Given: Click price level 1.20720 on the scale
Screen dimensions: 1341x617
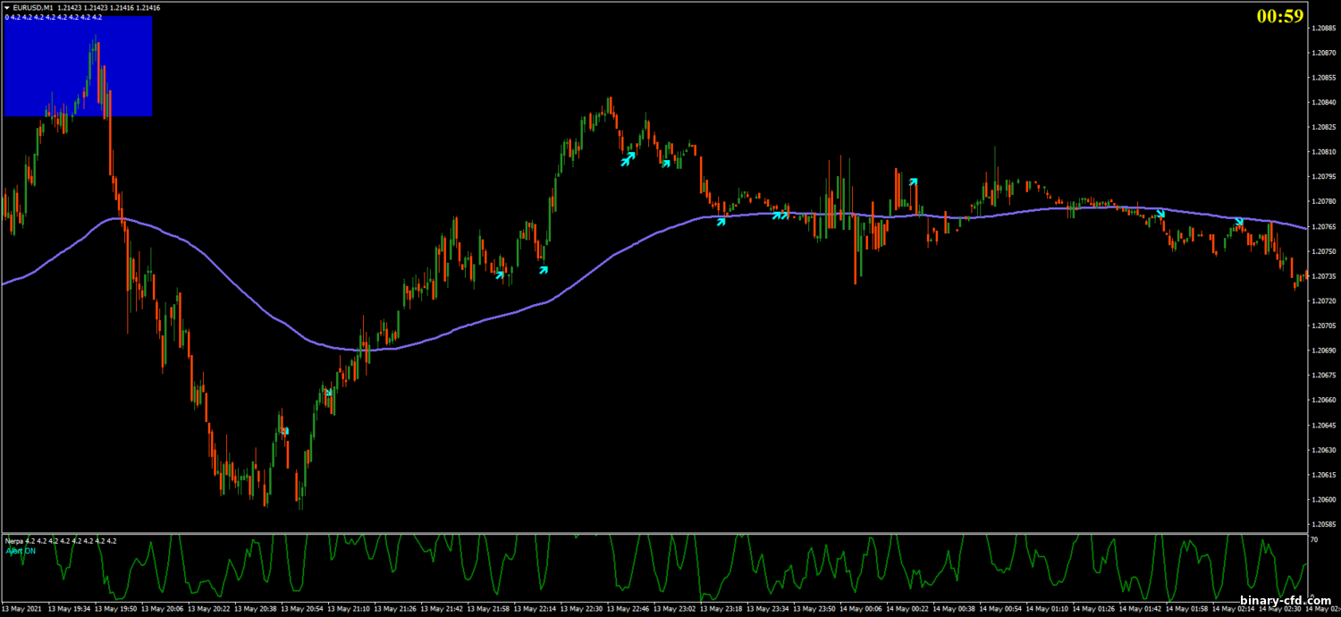Looking at the screenshot, I should 1324,301.
